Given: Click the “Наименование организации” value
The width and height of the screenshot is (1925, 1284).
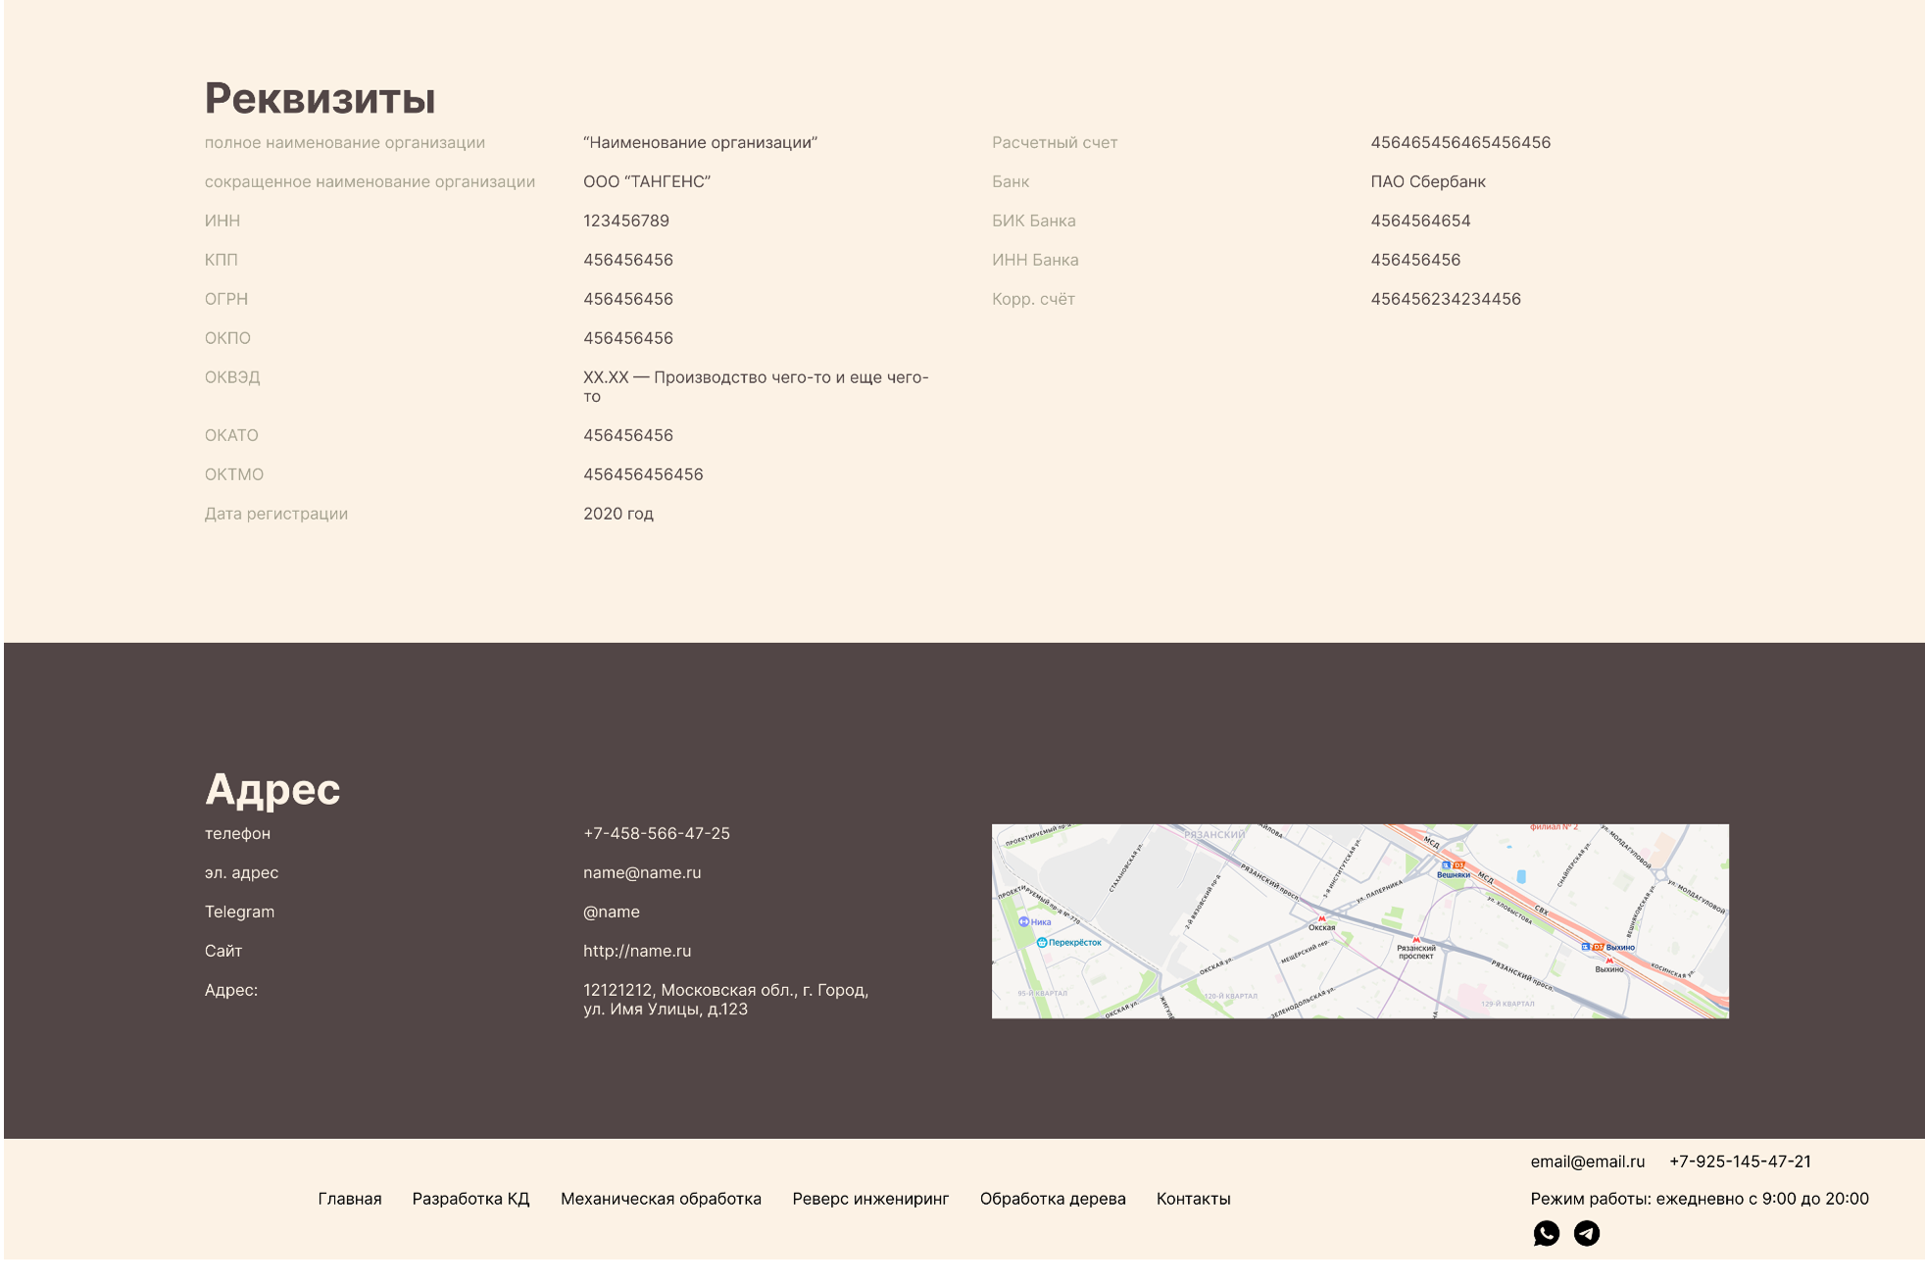Looking at the screenshot, I should (x=700, y=142).
